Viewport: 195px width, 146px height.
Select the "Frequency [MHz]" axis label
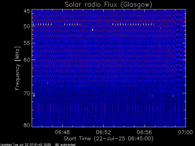(17, 68)
